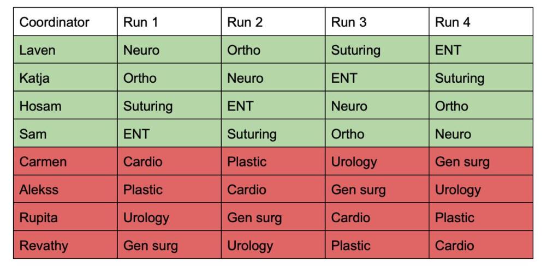Select Katja's Run 4 Suturing cell

coord(480,78)
